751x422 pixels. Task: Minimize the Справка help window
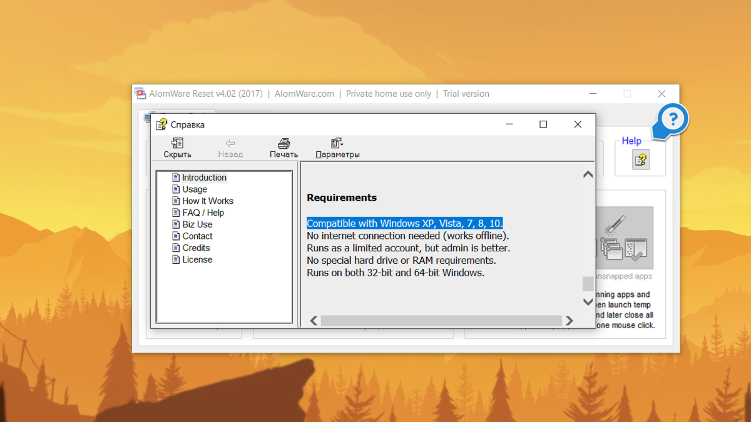[x=509, y=124]
